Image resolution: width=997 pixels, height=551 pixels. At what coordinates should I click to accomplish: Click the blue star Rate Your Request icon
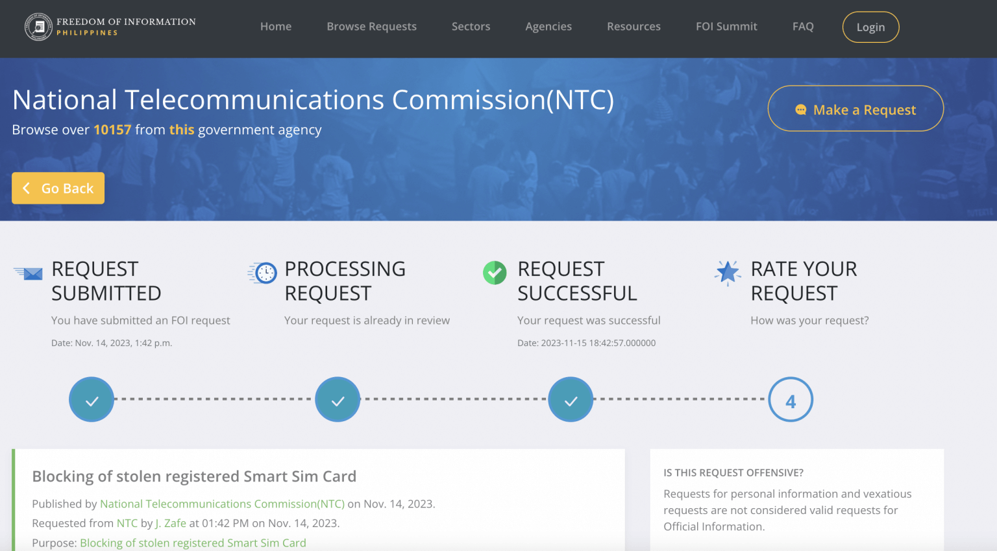pos(728,273)
